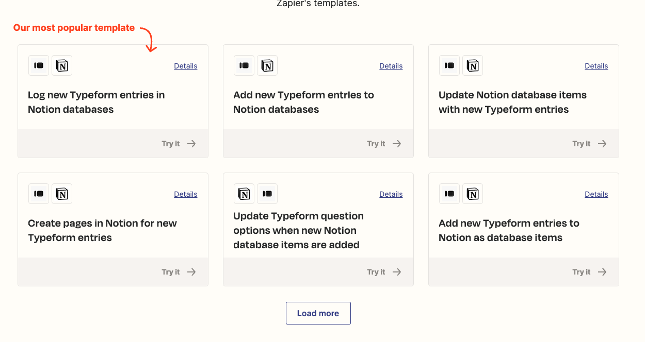Click the arrow icon beside 'Try it' on 'Update Notion database items'
This screenshot has width=645, height=342.
(603, 144)
